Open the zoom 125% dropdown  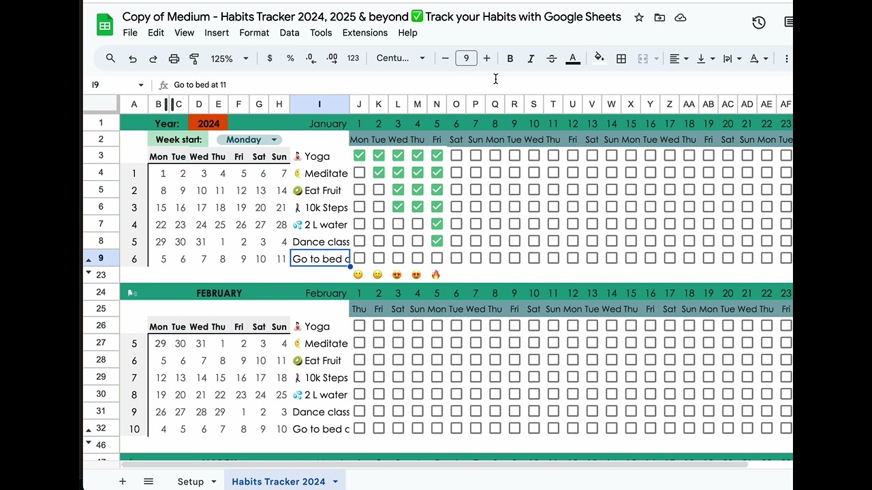click(230, 59)
